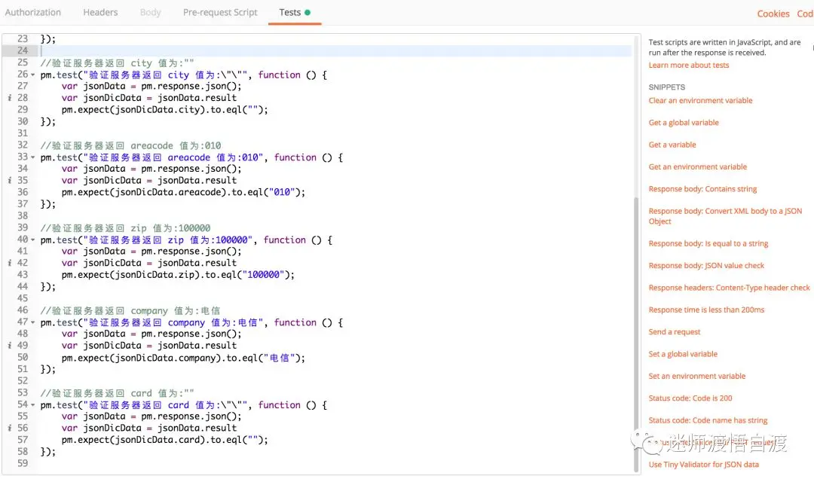This screenshot has width=814, height=479.
Task: Click code 'pm.expect(jsonDicData.city).to.eql("");'
Action: click(x=164, y=110)
